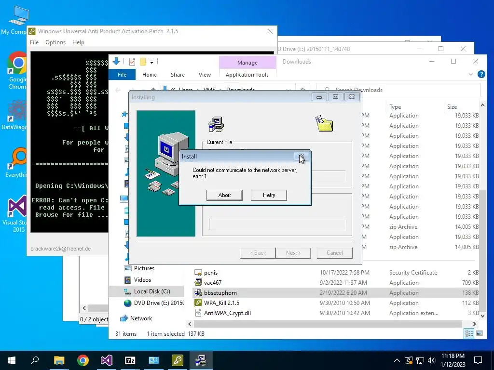This screenshot has height=370, width=494.
Task: Show hidden system tray icons
Action: tap(397, 360)
